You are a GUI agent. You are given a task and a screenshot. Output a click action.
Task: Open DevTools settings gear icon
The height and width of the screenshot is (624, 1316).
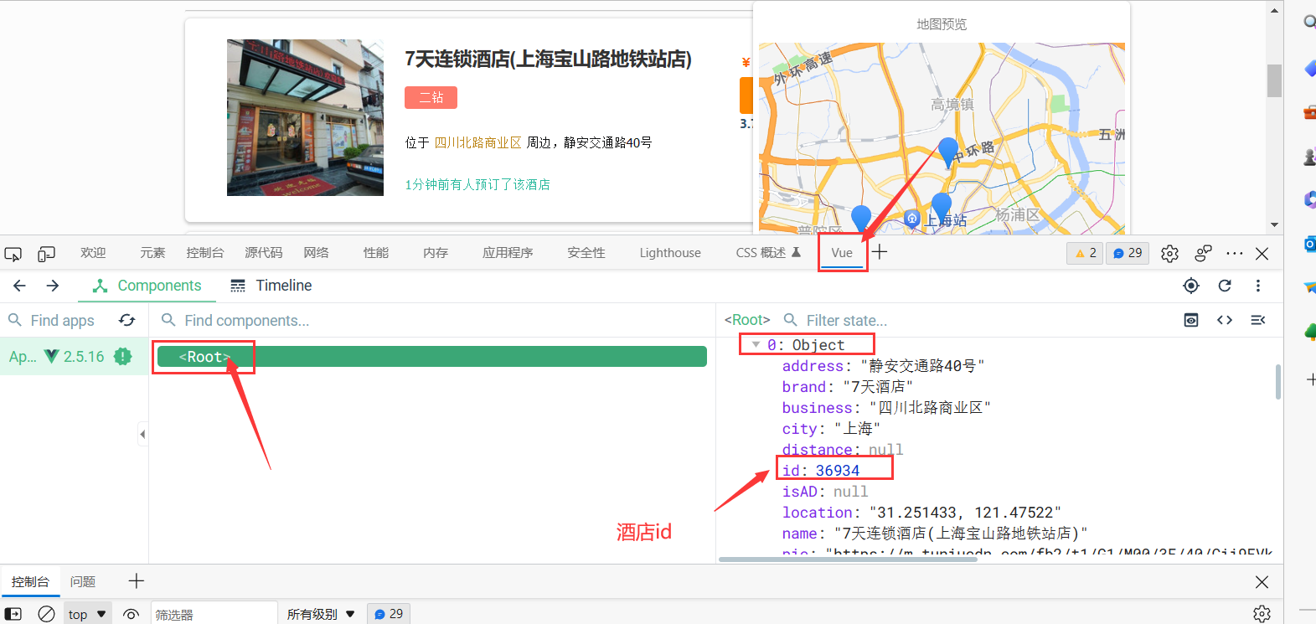pyautogui.click(x=1170, y=254)
